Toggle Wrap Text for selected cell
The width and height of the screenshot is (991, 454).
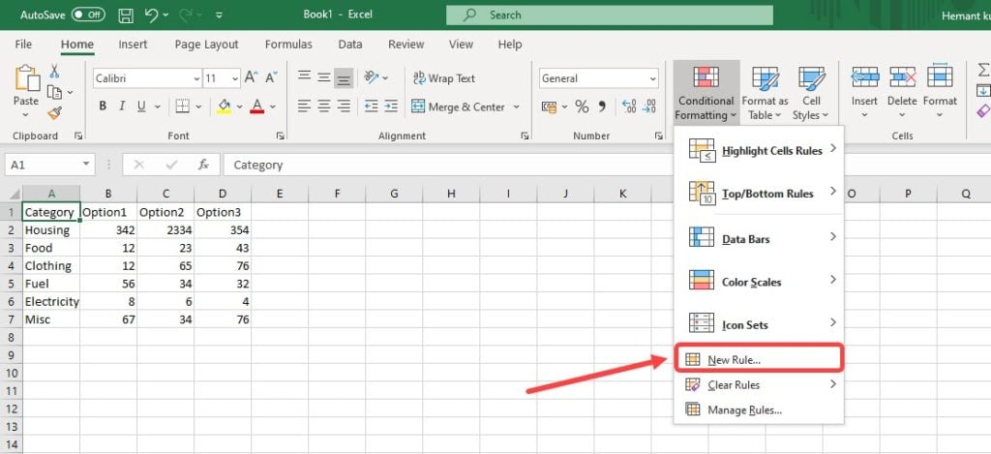point(443,78)
